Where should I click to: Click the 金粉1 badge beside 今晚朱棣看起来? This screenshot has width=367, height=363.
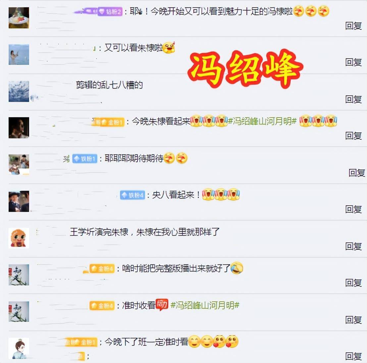[x=112, y=122]
